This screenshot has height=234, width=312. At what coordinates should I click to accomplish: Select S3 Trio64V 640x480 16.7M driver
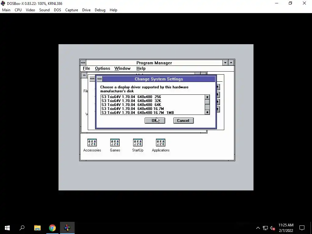(x=153, y=109)
